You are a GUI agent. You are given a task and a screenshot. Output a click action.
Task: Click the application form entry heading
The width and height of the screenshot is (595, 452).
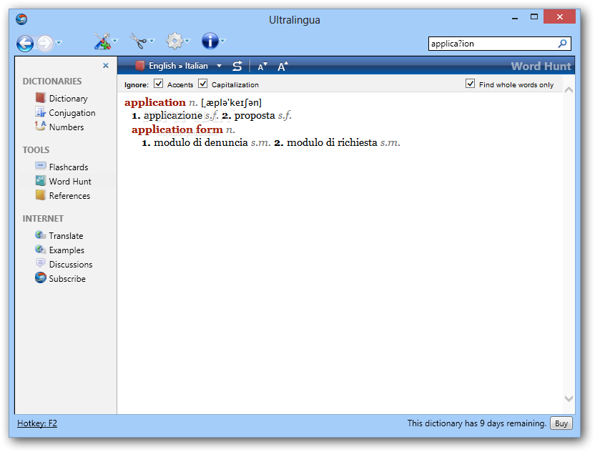point(177,129)
